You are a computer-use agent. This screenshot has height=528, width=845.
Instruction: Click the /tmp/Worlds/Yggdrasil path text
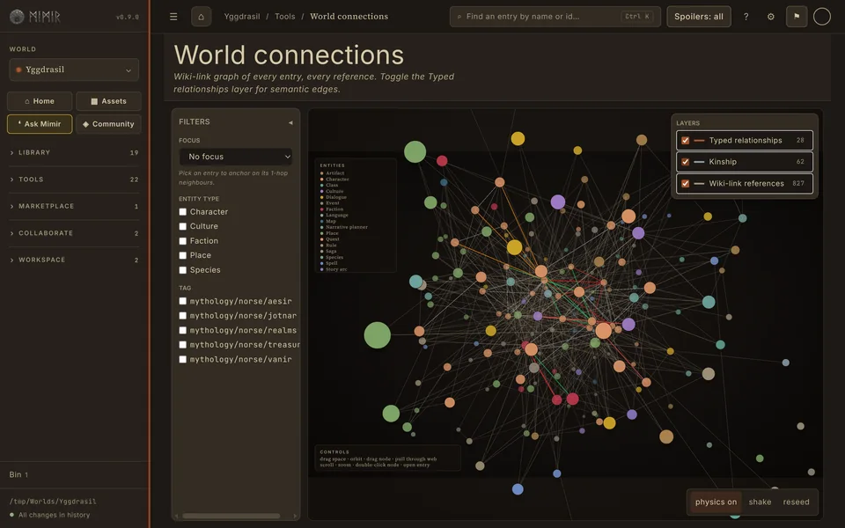pyautogui.click(x=53, y=502)
